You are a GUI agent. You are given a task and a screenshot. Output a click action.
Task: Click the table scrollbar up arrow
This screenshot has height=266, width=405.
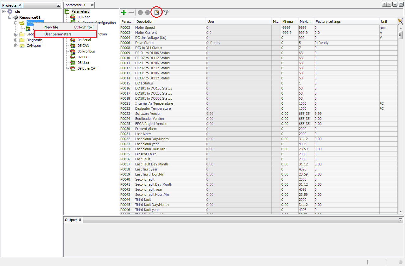[401, 28]
